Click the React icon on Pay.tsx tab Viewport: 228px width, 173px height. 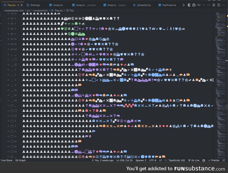(5, 5)
